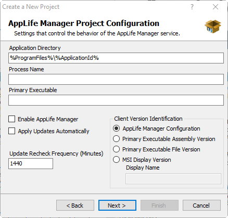
Task: Return to the previous page with Back
Action: coord(75,206)
